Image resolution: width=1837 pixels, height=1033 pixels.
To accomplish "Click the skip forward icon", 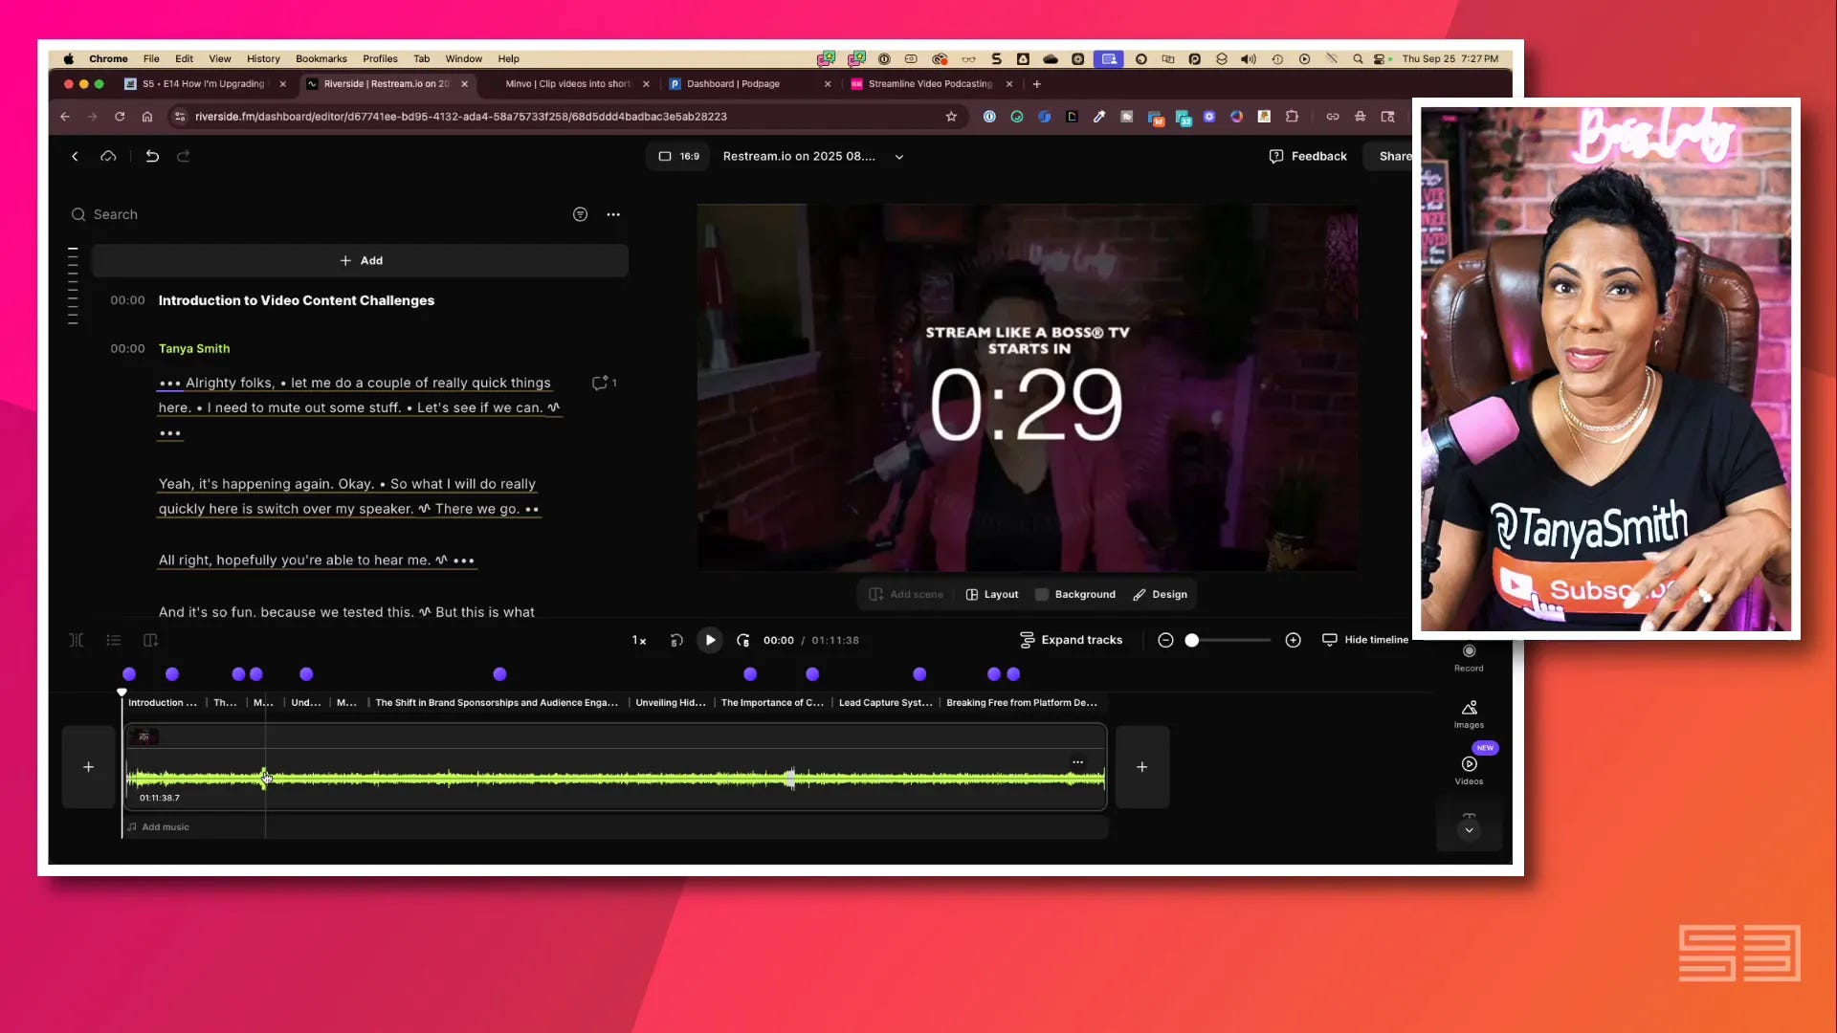I will point(743,640).
